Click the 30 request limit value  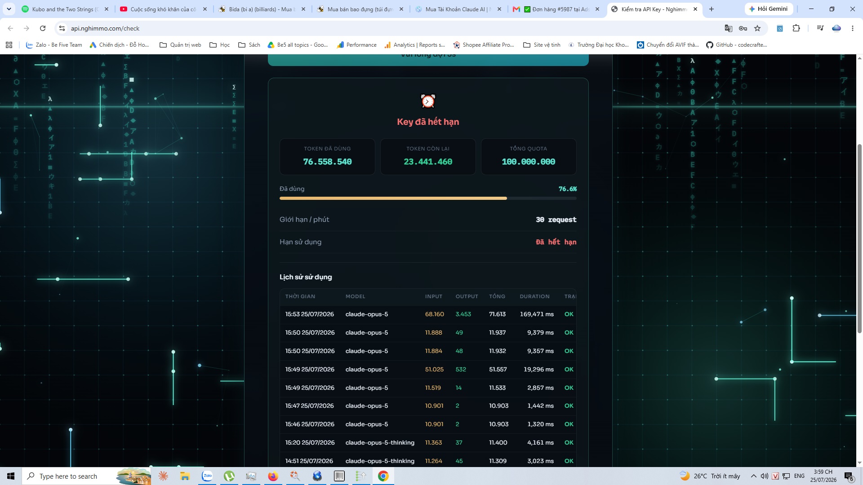[556, 220]
